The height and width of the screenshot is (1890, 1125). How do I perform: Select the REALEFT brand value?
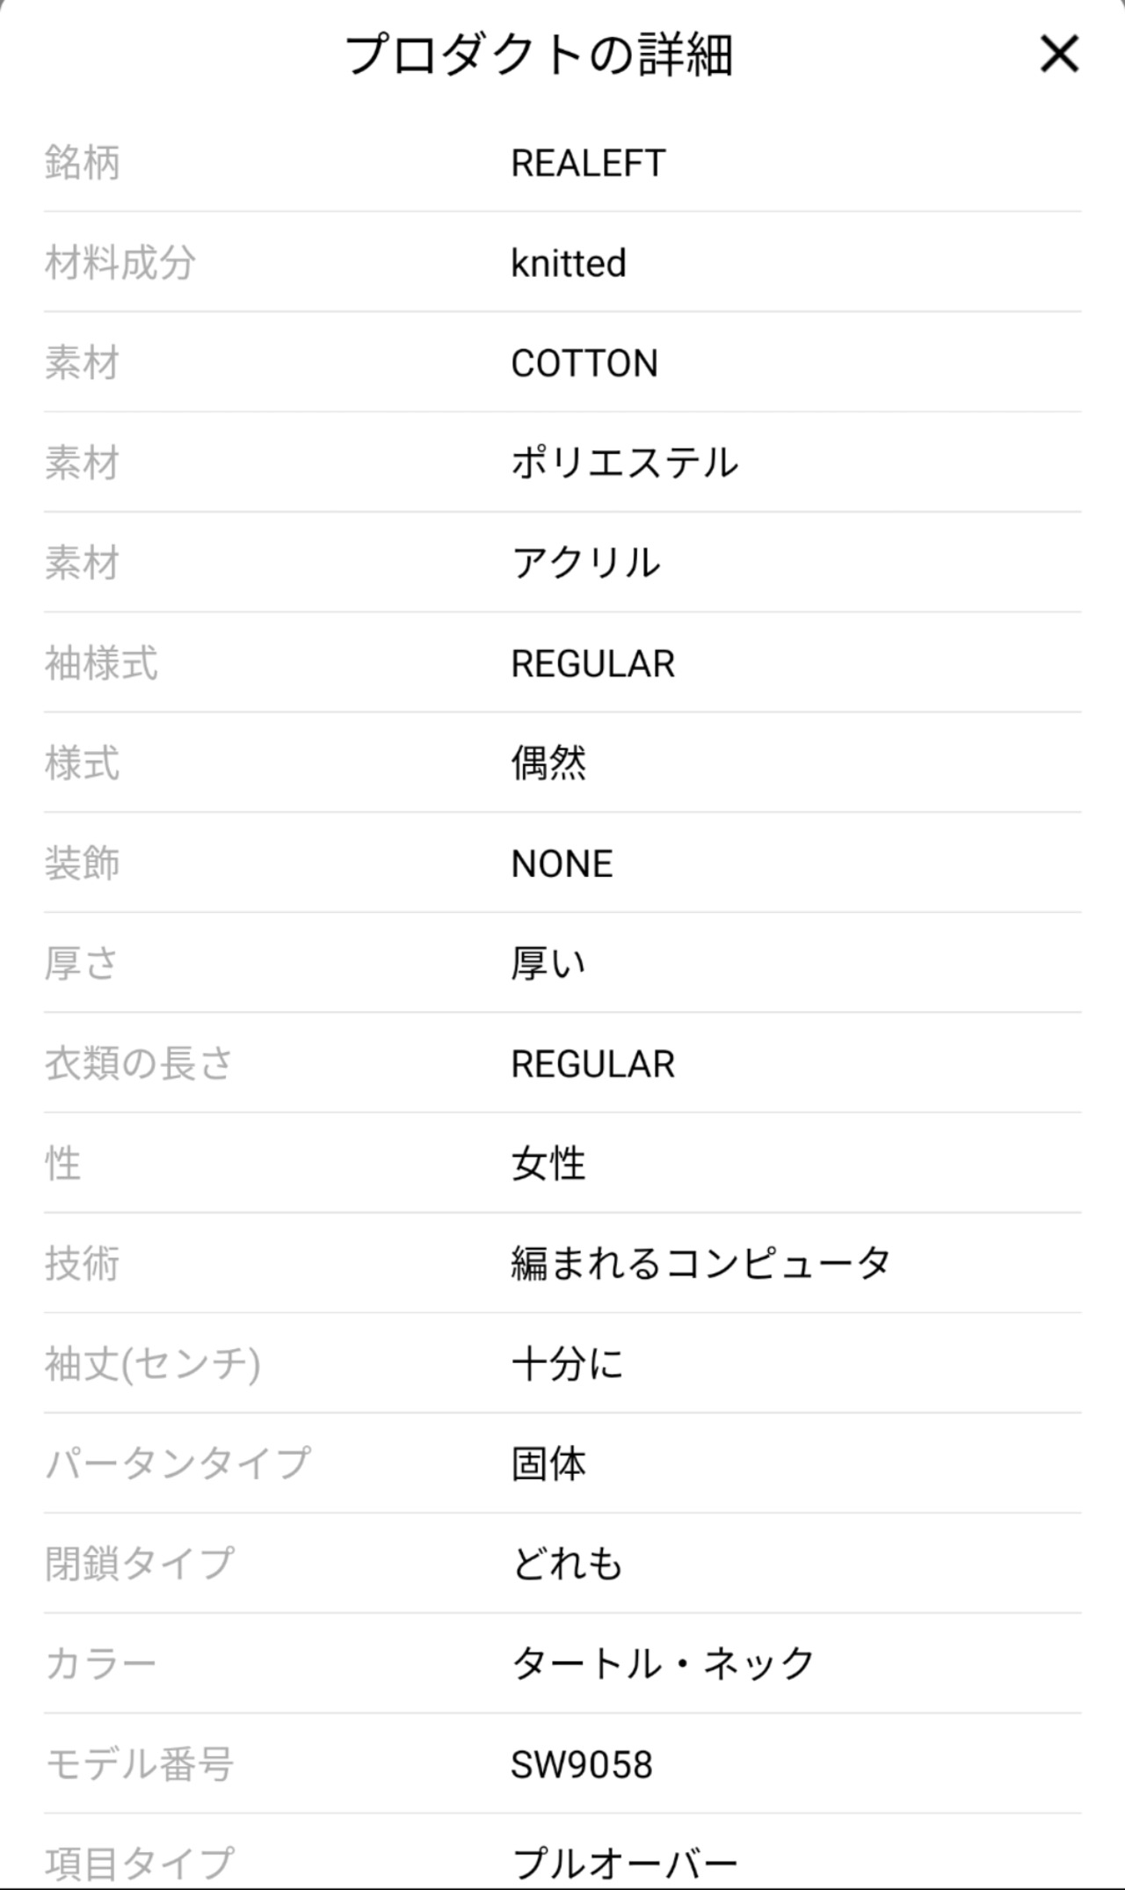[x=588, y=164]
